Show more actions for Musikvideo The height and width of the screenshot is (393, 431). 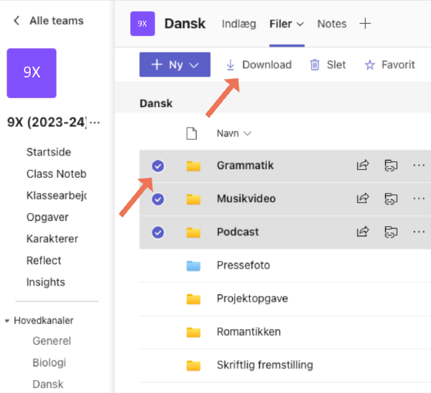point(419,199)
